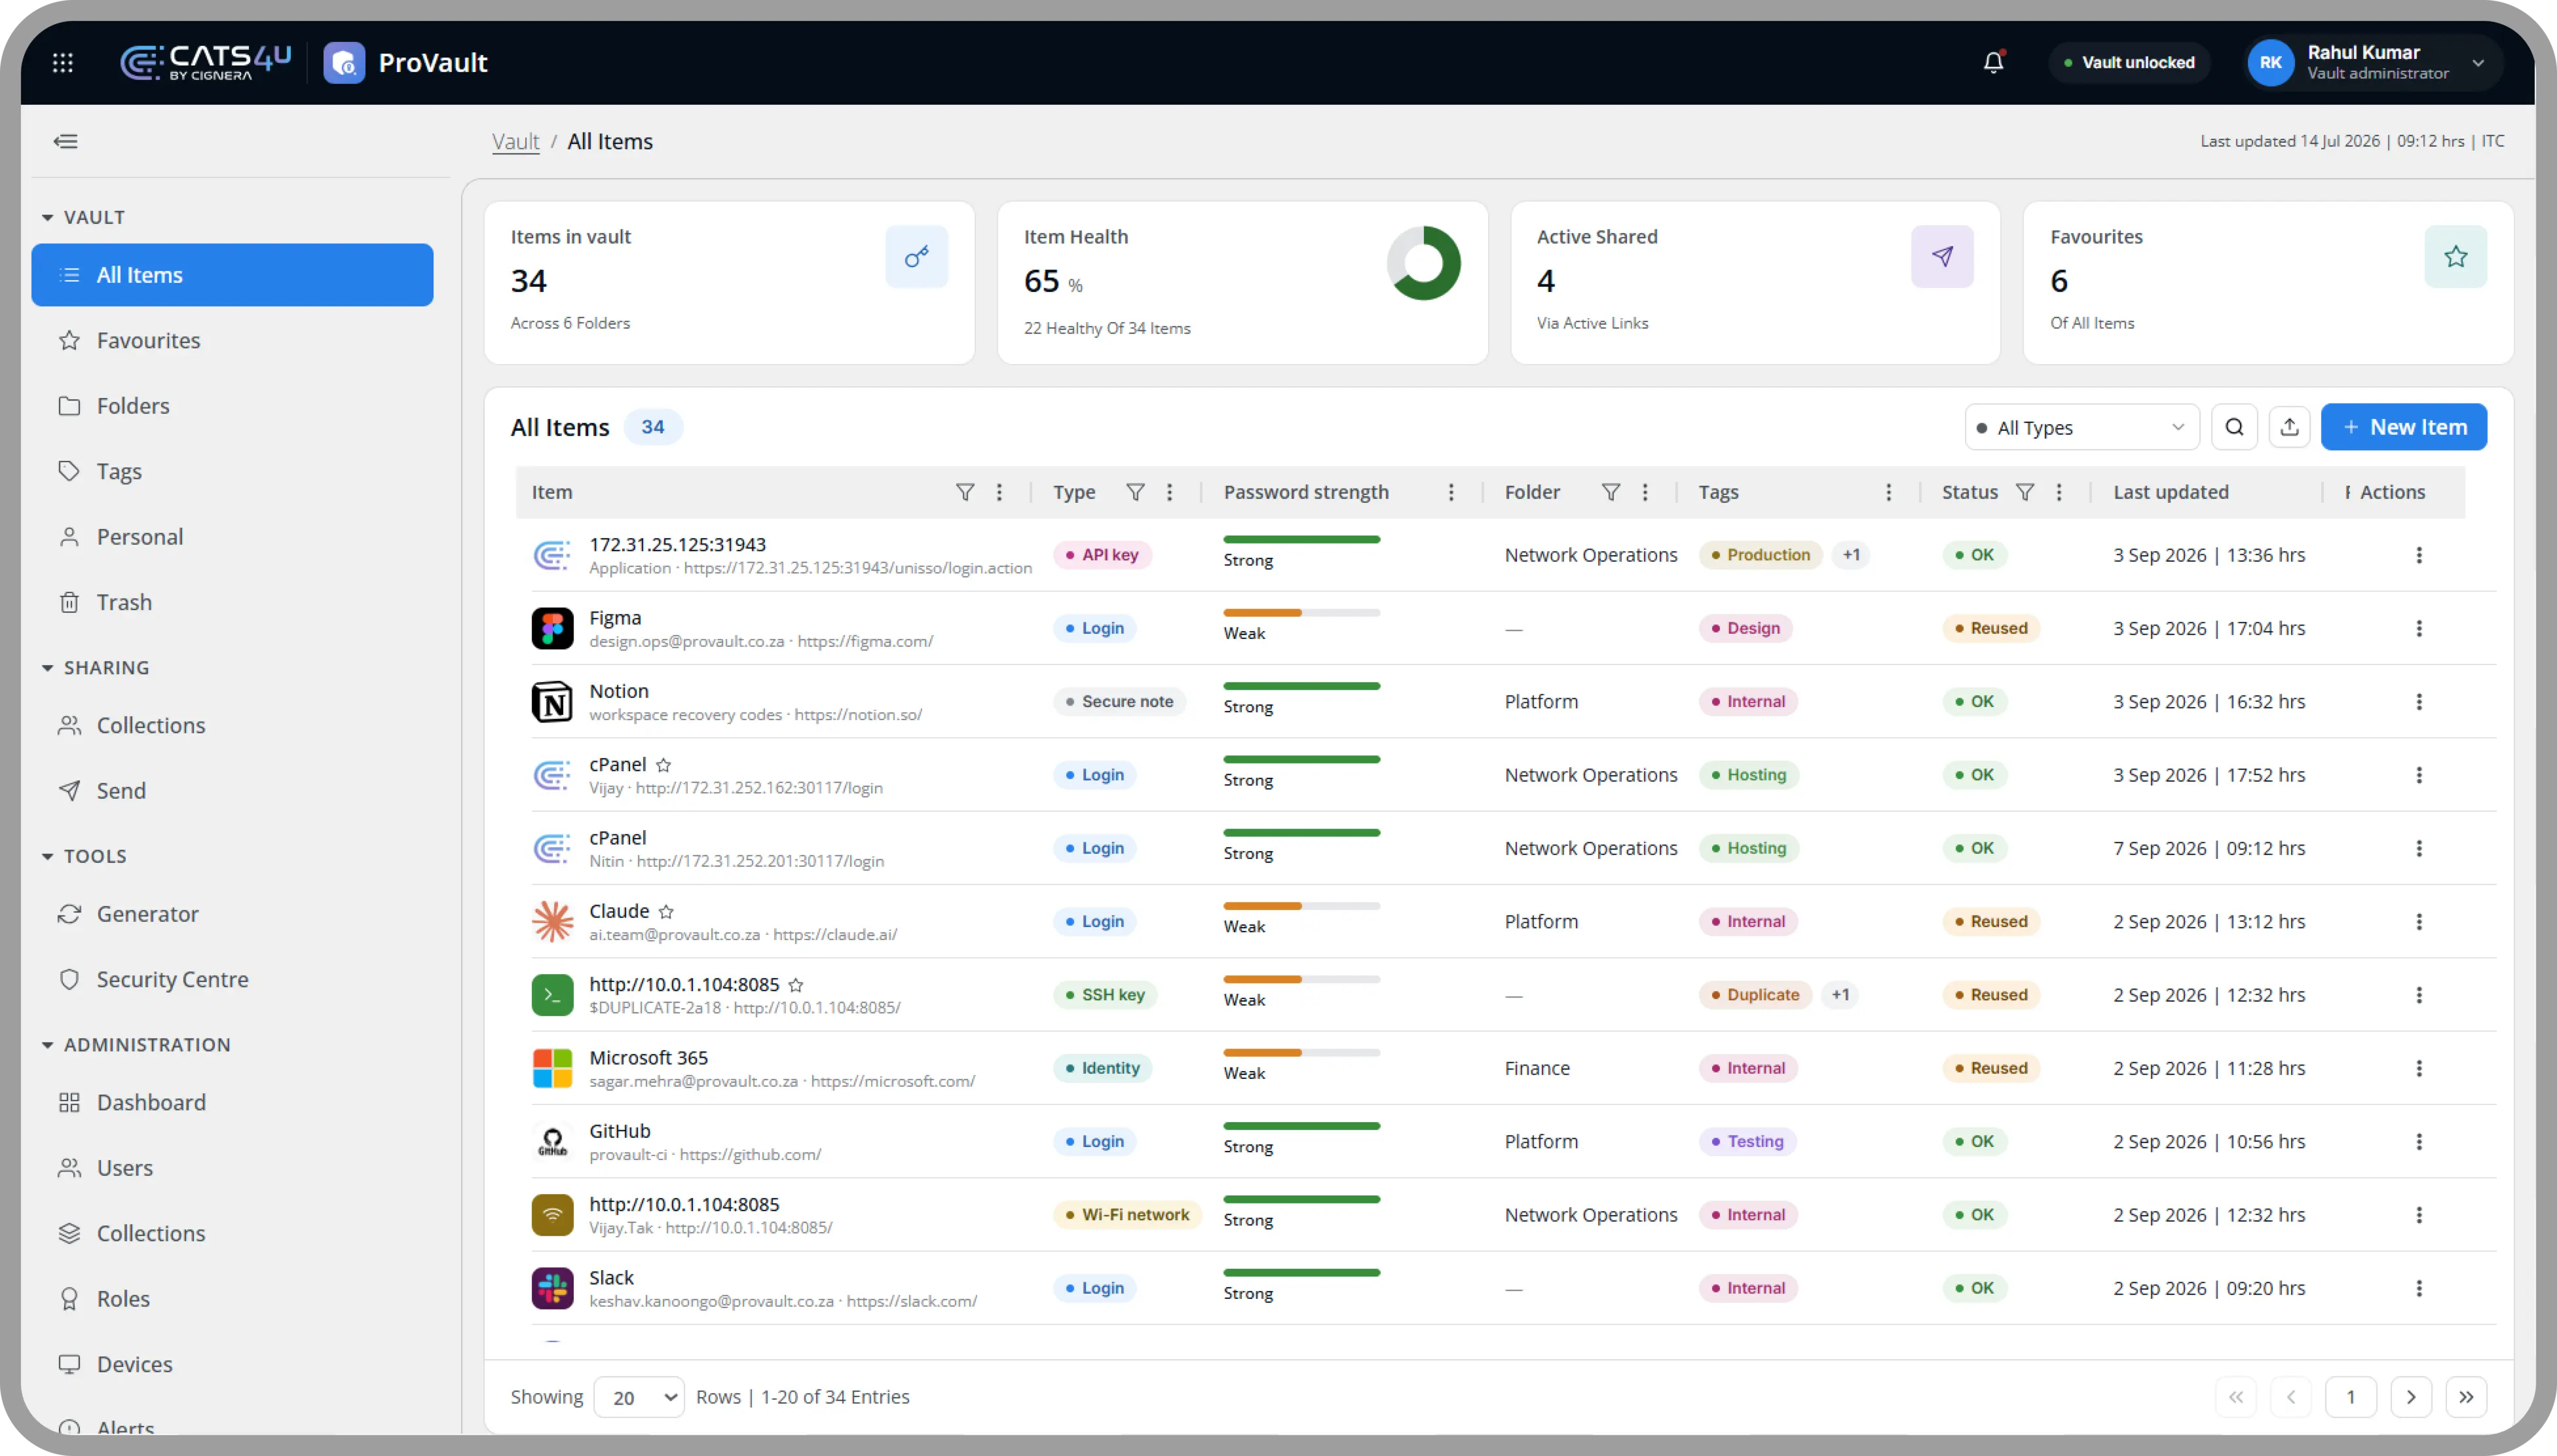Click the Vault breadcrumb link
Screen dimensions: 2557x1456
[x=515, y=141]
